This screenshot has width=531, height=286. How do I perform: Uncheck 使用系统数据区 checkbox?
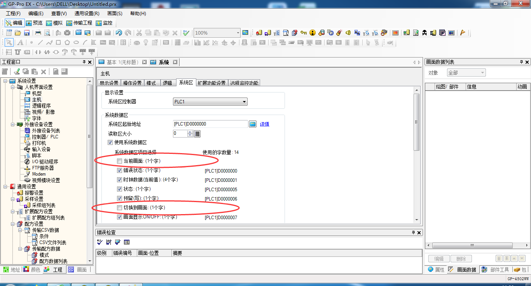[x=110, y=143]
